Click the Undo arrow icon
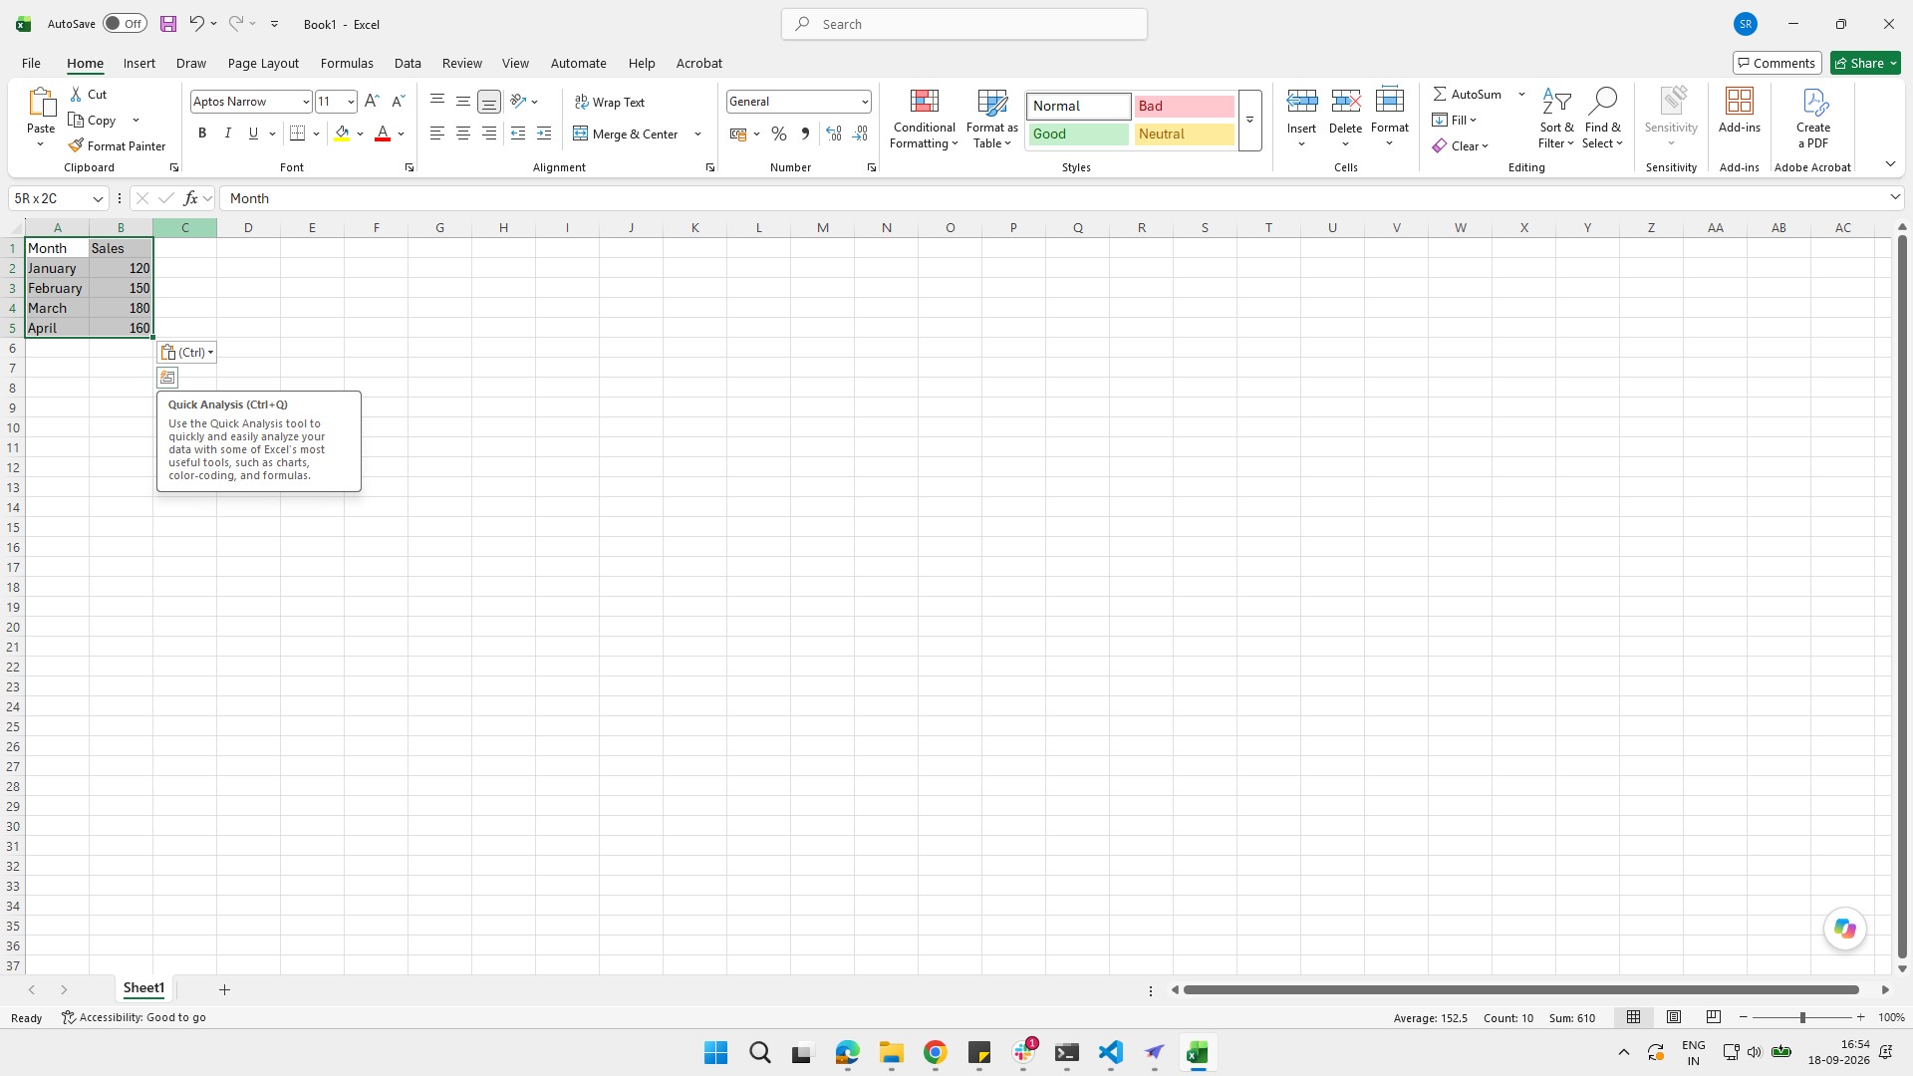 196,23
